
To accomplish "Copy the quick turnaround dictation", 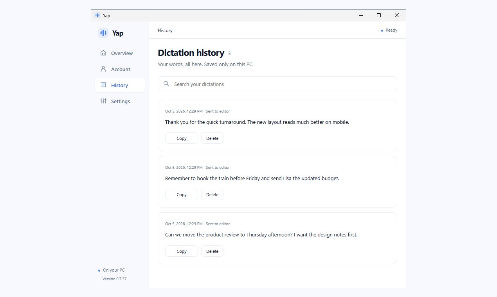I will tap(182, 138).
